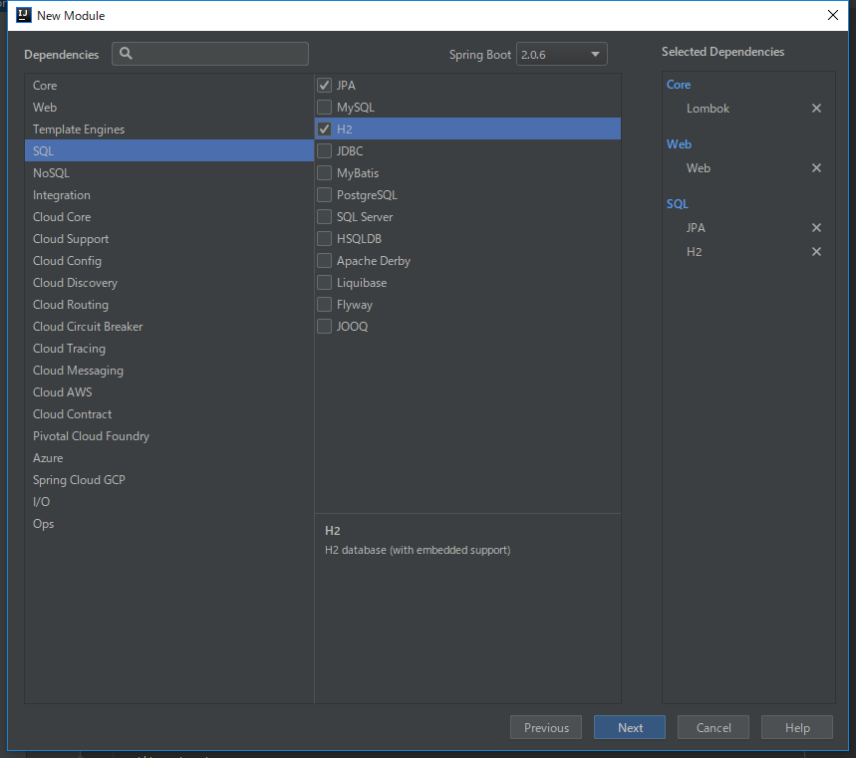
Task: Choose the Cloud Config category
Action: coord(169,260)
